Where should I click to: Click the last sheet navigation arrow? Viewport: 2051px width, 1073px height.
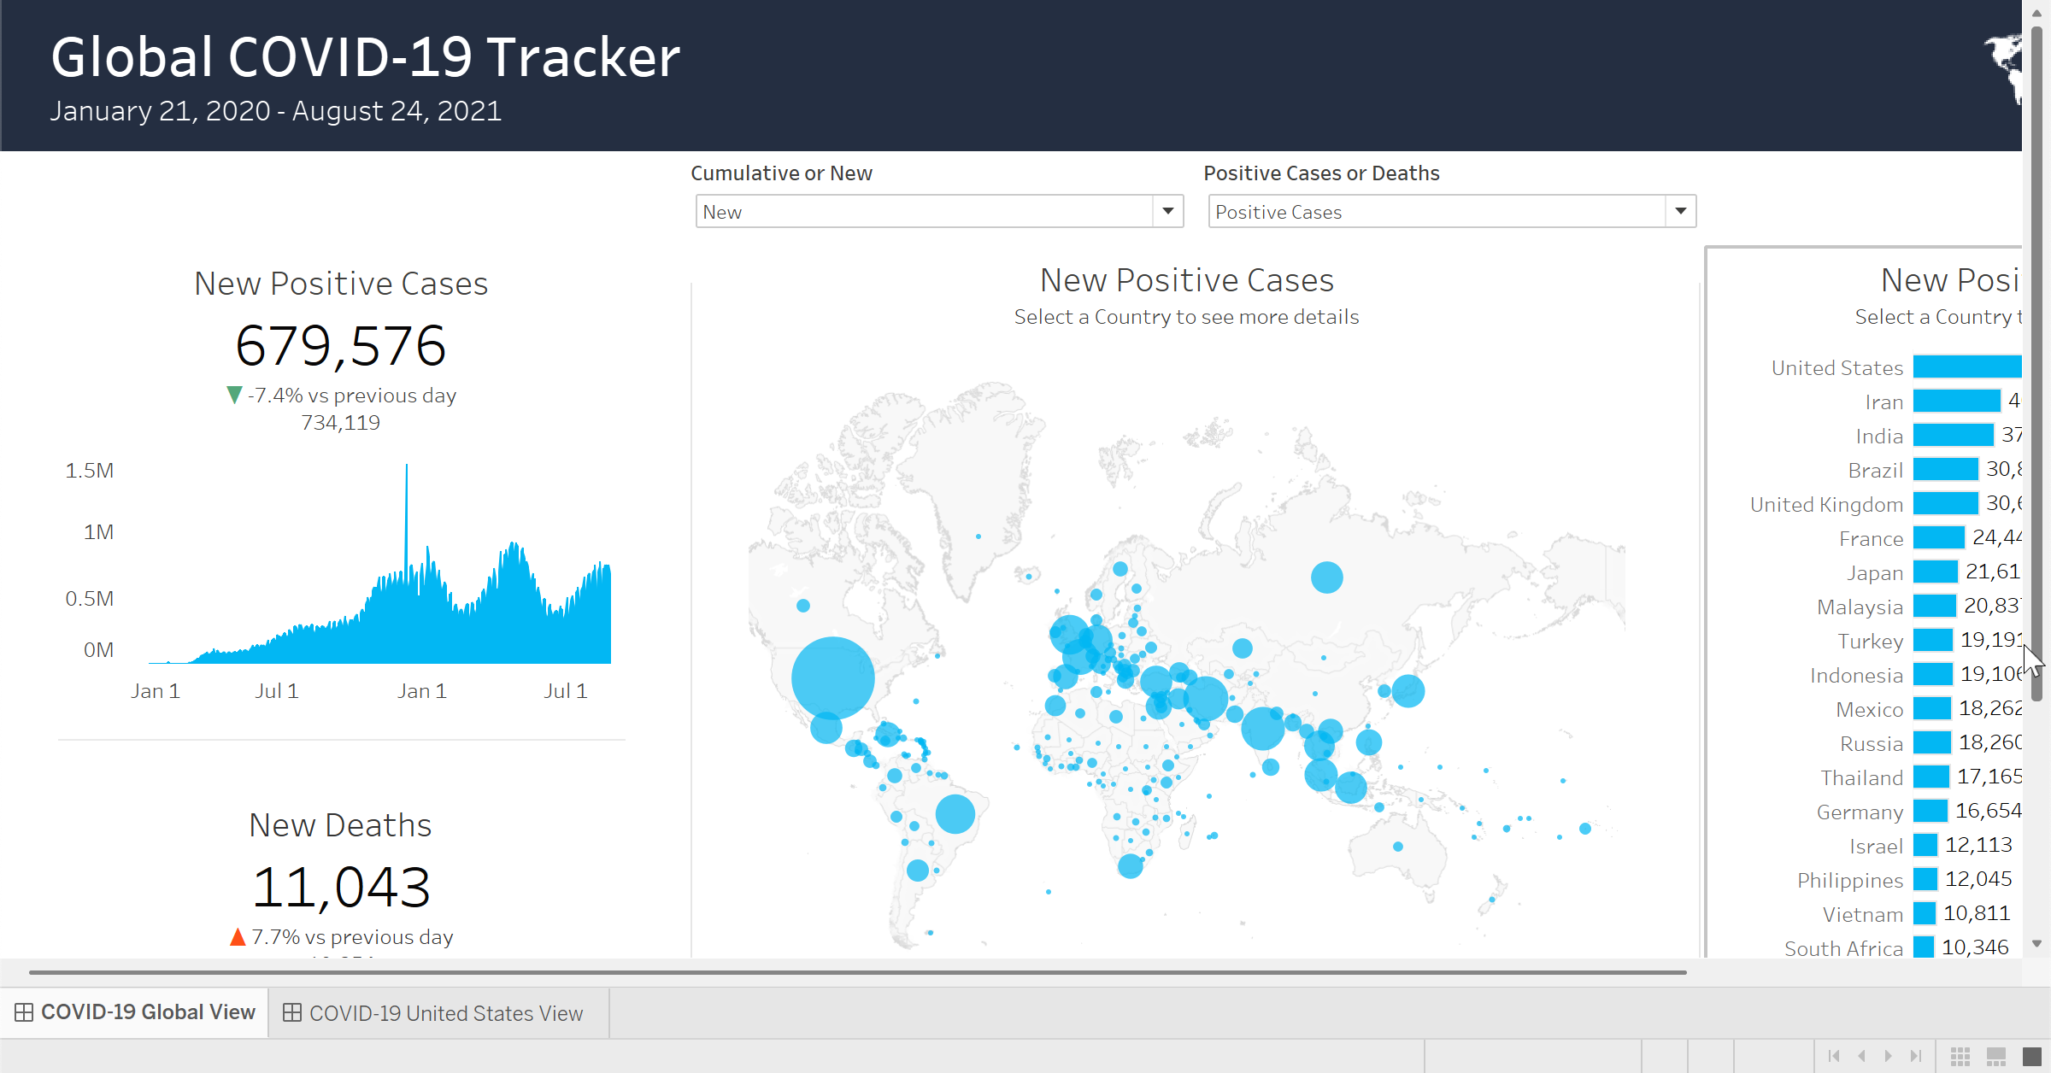pos(1916,1056)
